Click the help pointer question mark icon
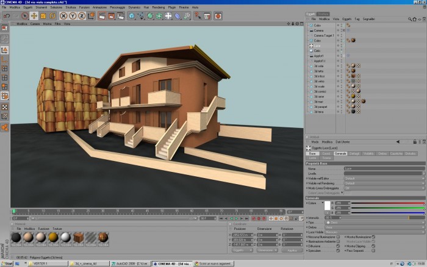Screen dimensions: 427x267 pyautogui.click(x=198, y=16)
